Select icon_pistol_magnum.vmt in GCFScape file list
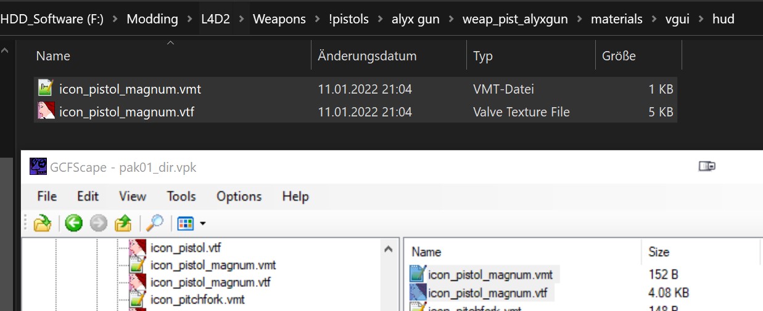Viewport: 763px width, 311px height. 490,275
